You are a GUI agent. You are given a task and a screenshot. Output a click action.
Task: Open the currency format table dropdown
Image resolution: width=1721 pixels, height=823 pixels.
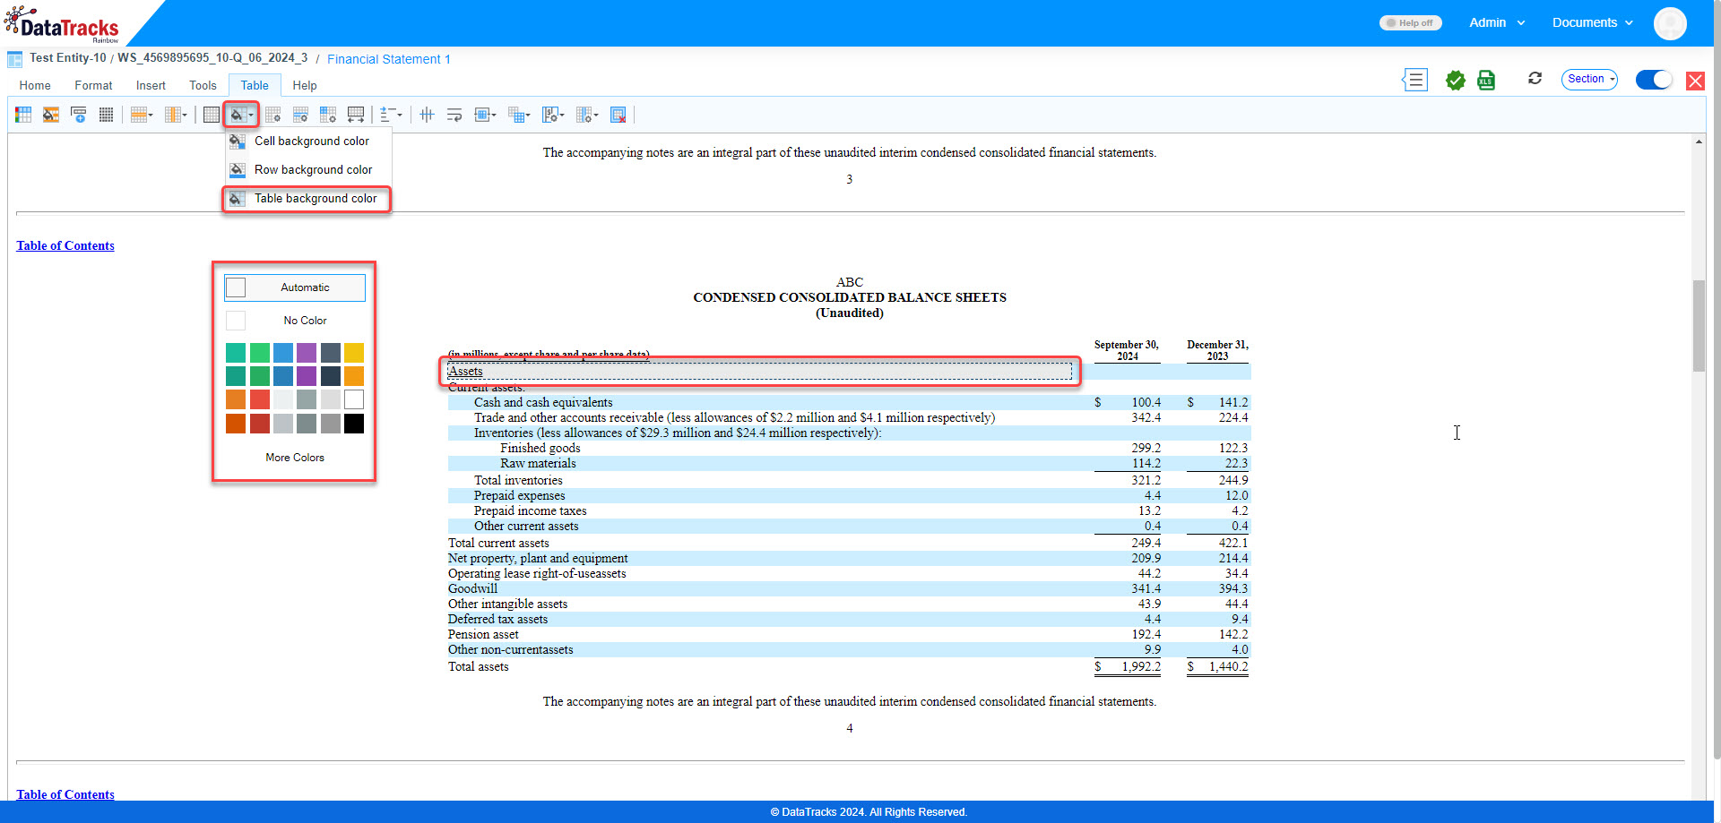(553, 115)
